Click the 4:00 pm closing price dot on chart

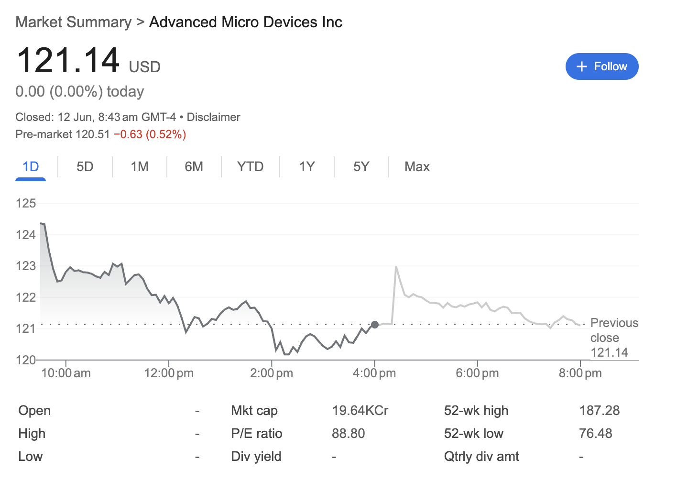click(x=375, y=325)
